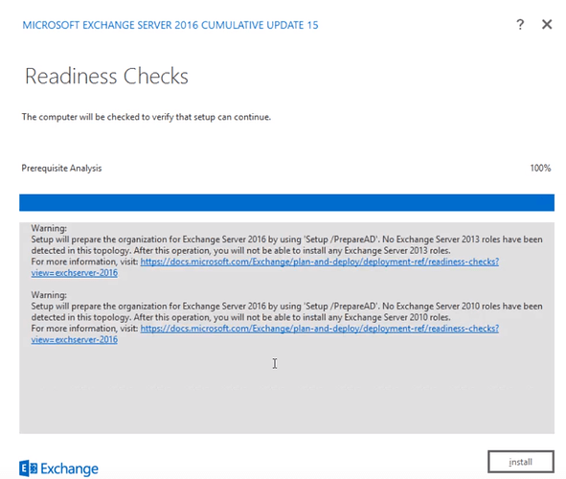Screen dimensions: 566x479
Task: Click warning text mentioning Exchange Server 2013 roles
Action: click(286, 244)
